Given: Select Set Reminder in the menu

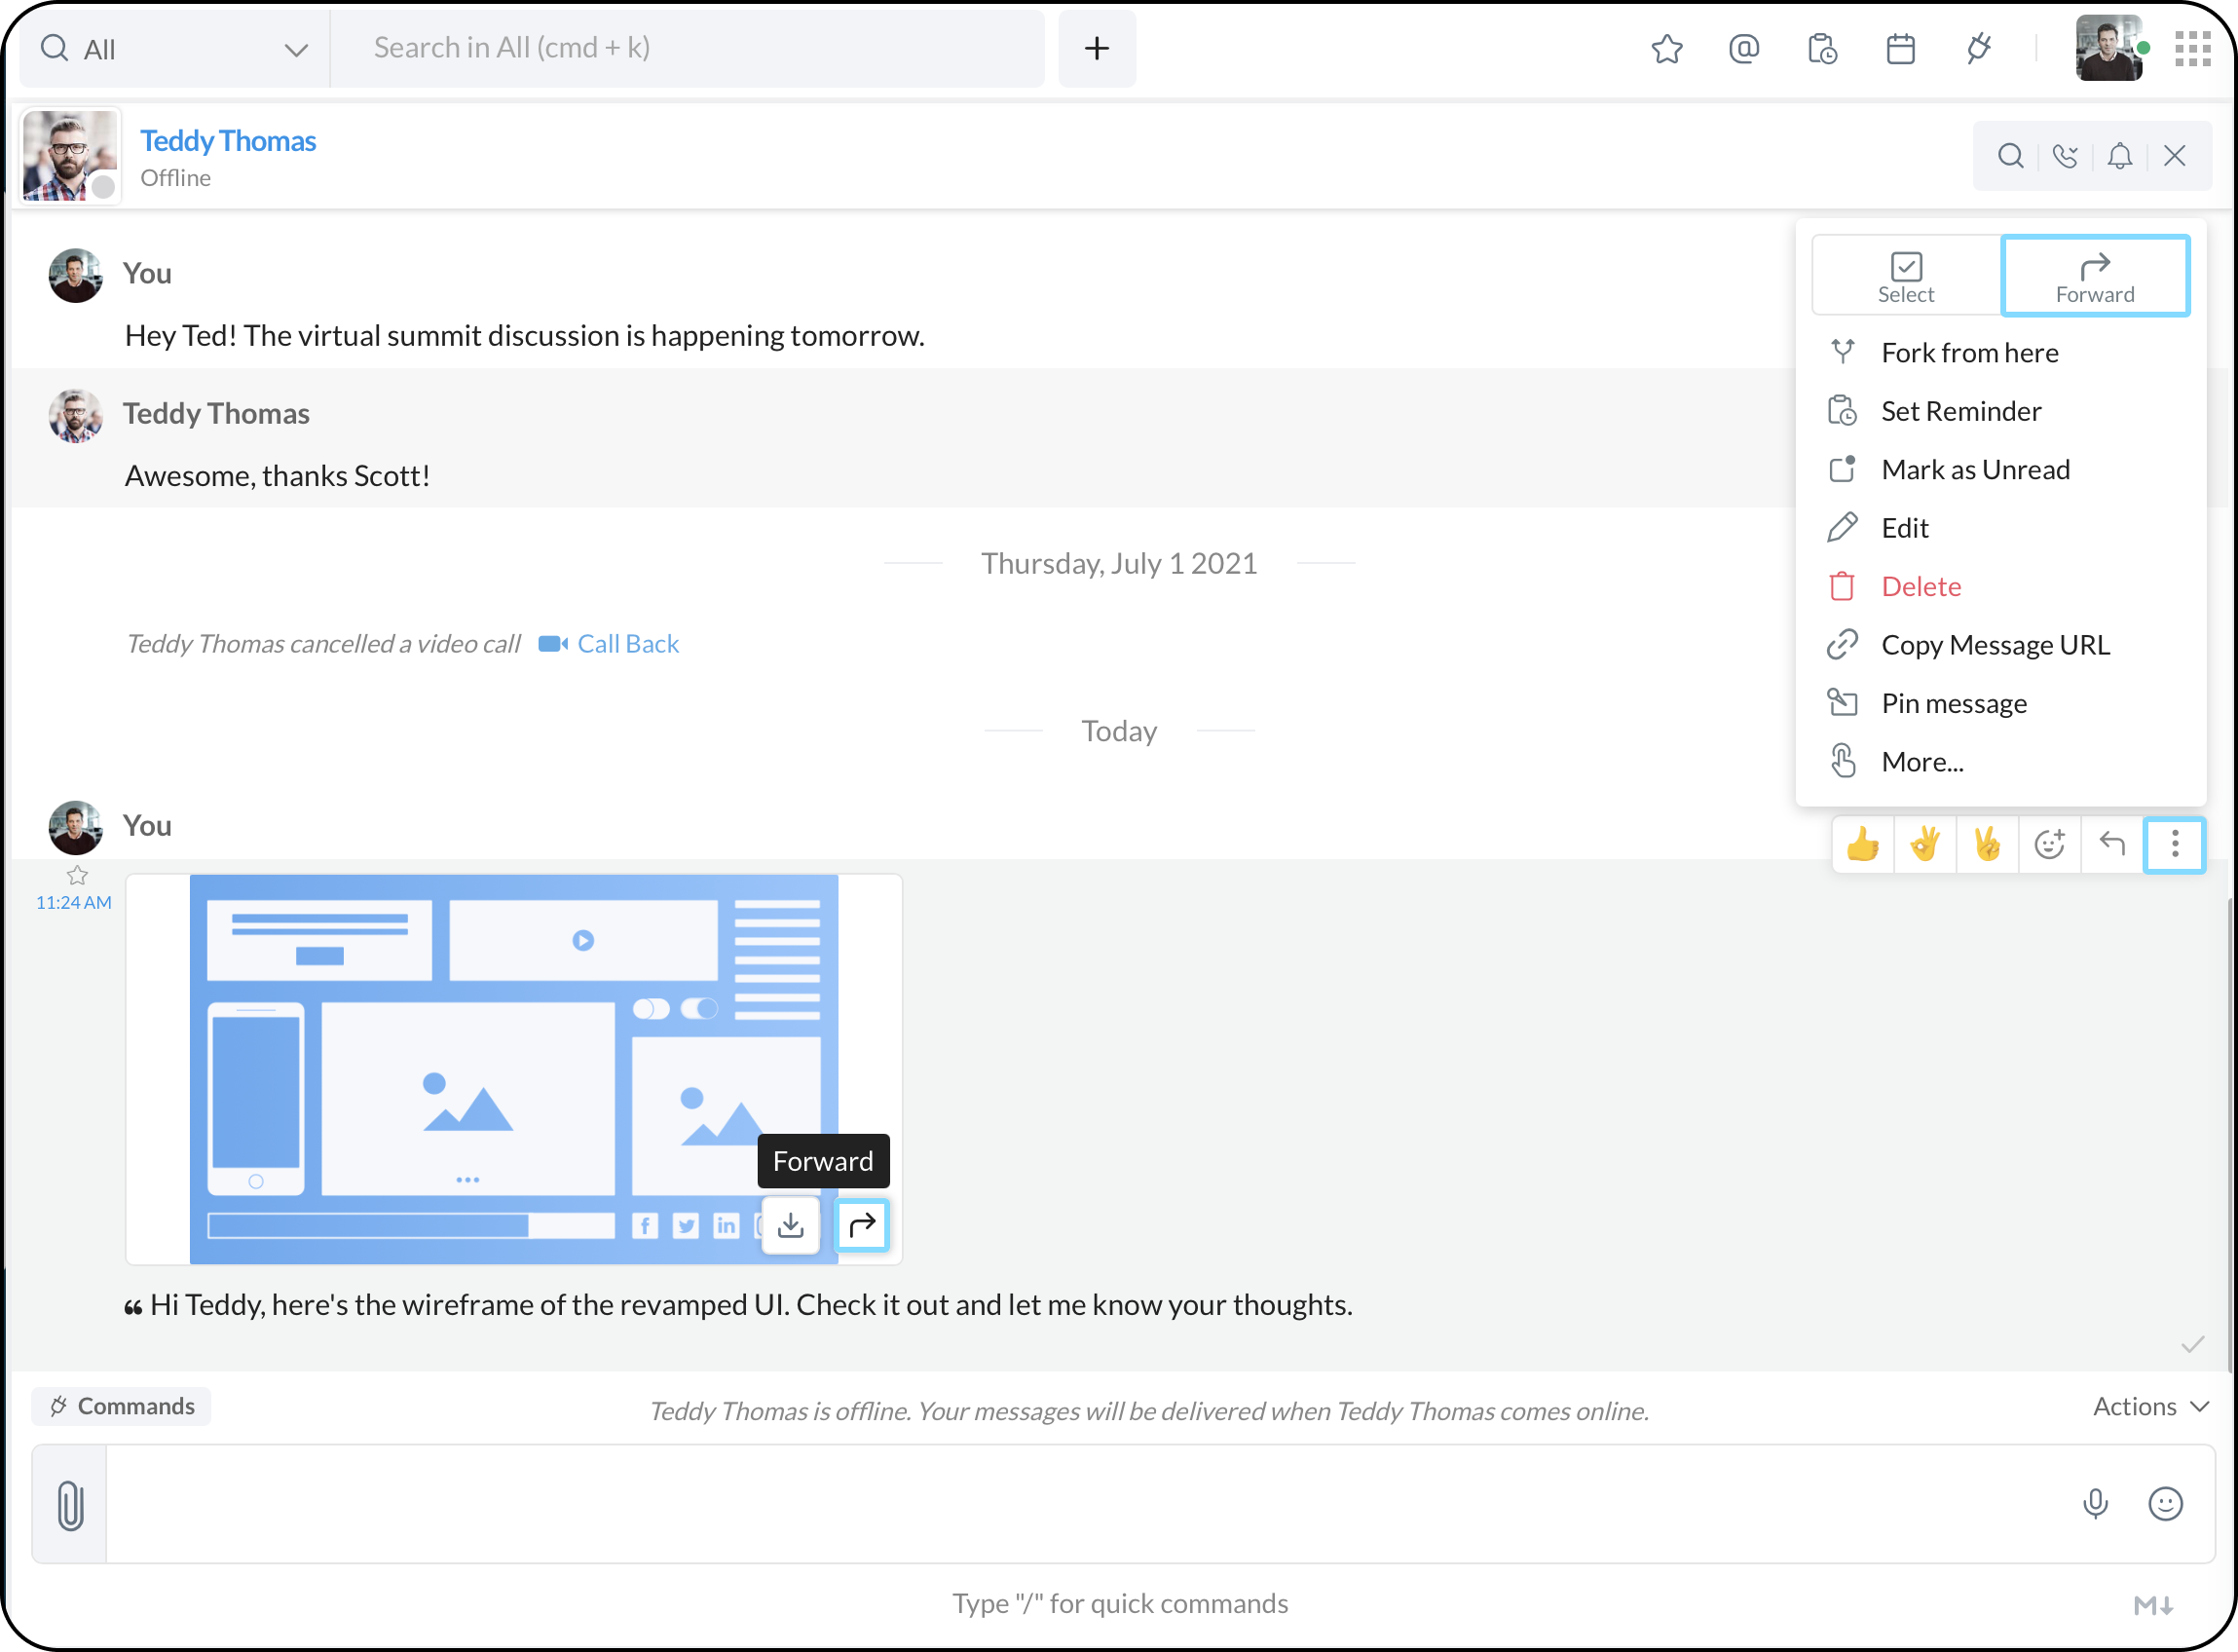Looking at the screenshot, I should 1960,411.
